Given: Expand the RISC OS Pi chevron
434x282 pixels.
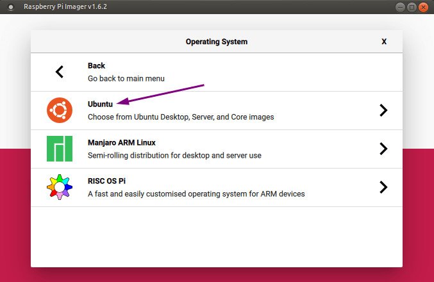Looking at the screenshot, I should point(383,187).
